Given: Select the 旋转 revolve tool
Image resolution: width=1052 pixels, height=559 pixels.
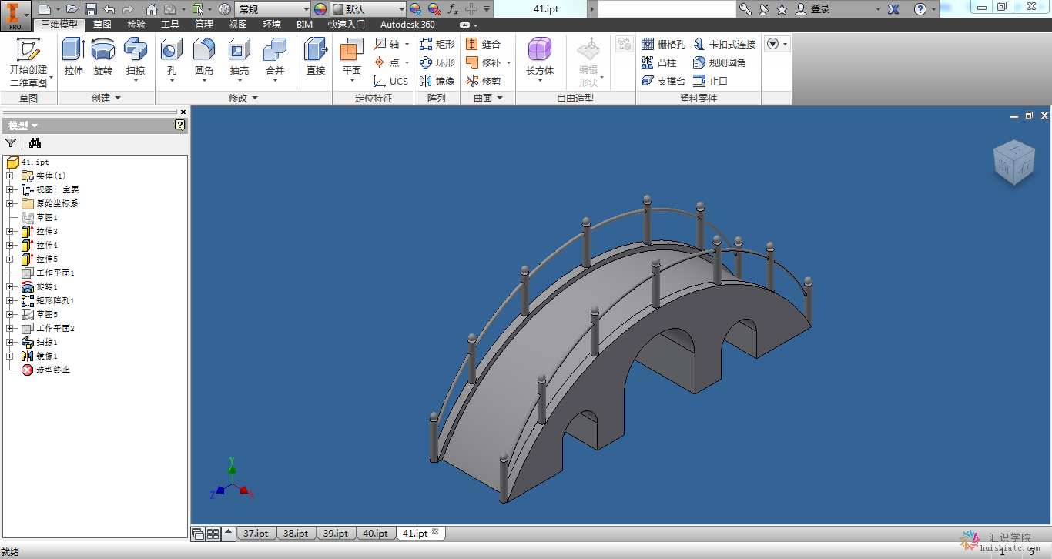Looking at the screenshot, I should point(103,56).
